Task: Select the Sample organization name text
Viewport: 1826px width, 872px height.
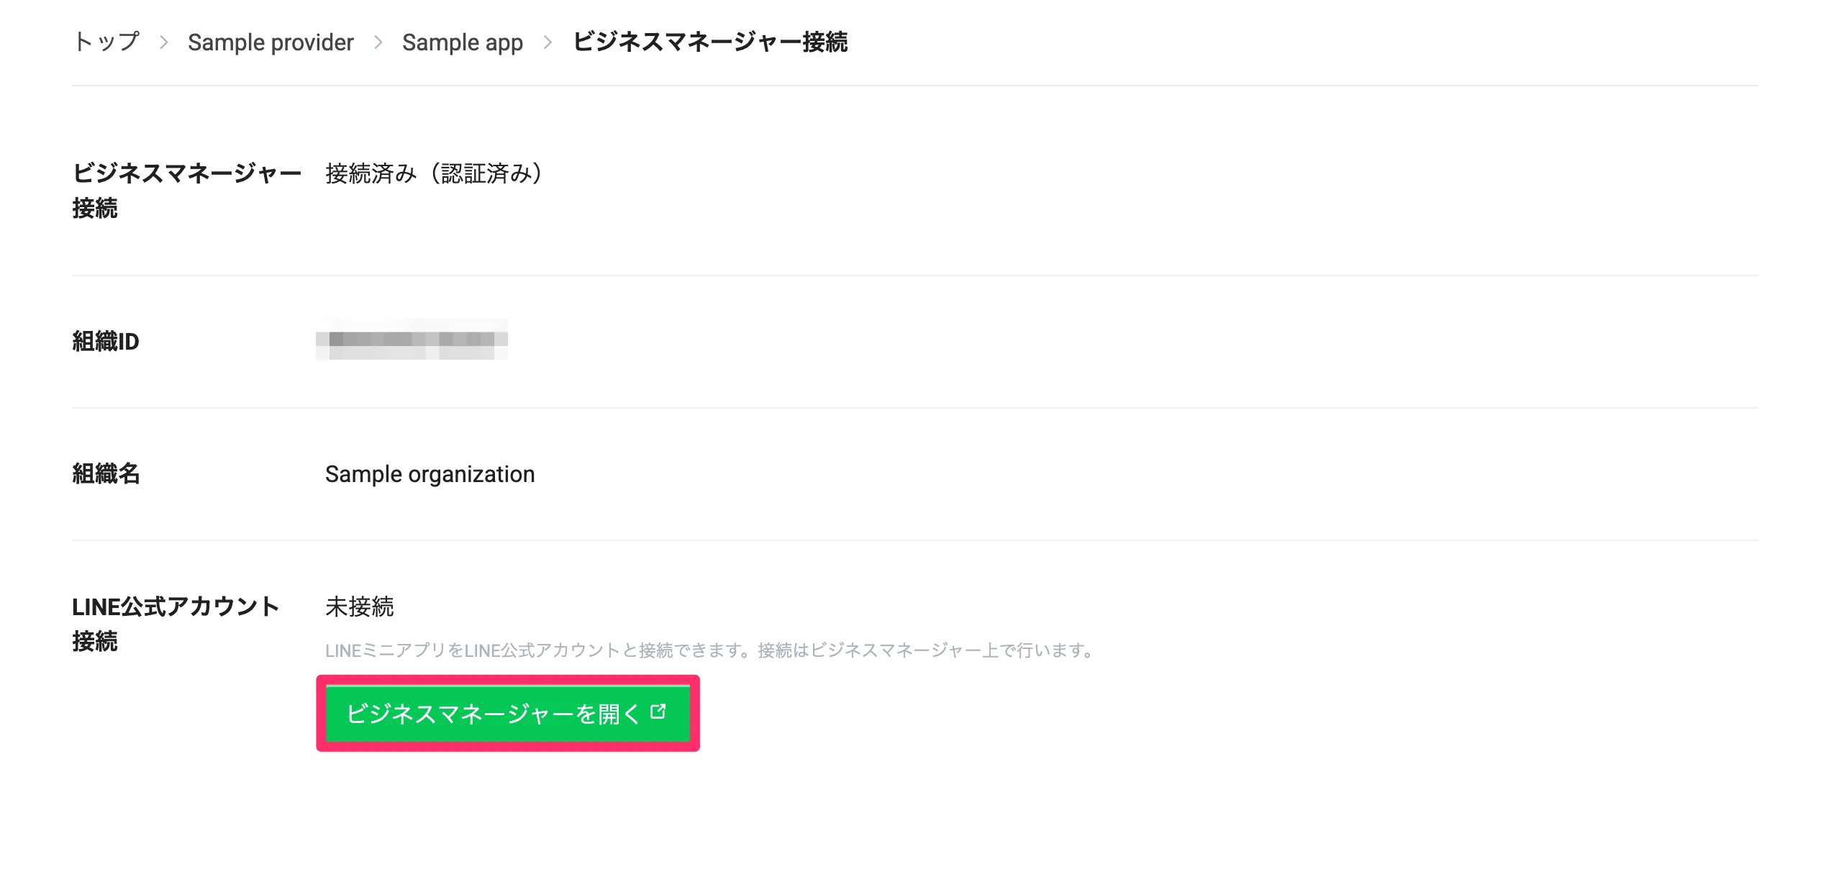Action: 430,474
